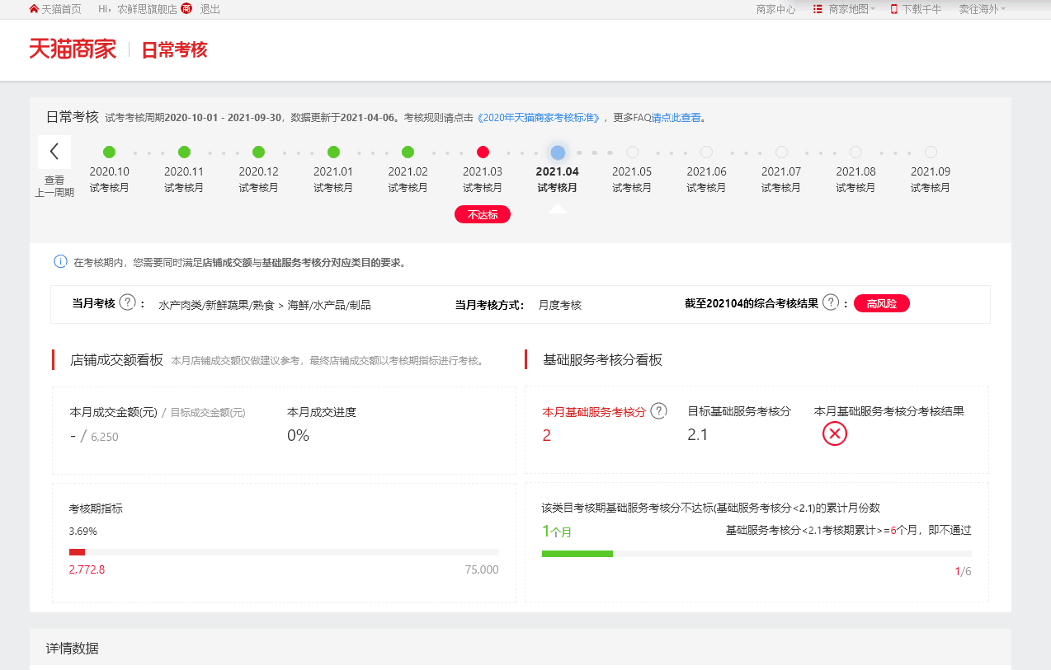Viewport: 1051px width, 670px height.
Task: Open 商家中心 in the top bar
Action: coord(775,9)
